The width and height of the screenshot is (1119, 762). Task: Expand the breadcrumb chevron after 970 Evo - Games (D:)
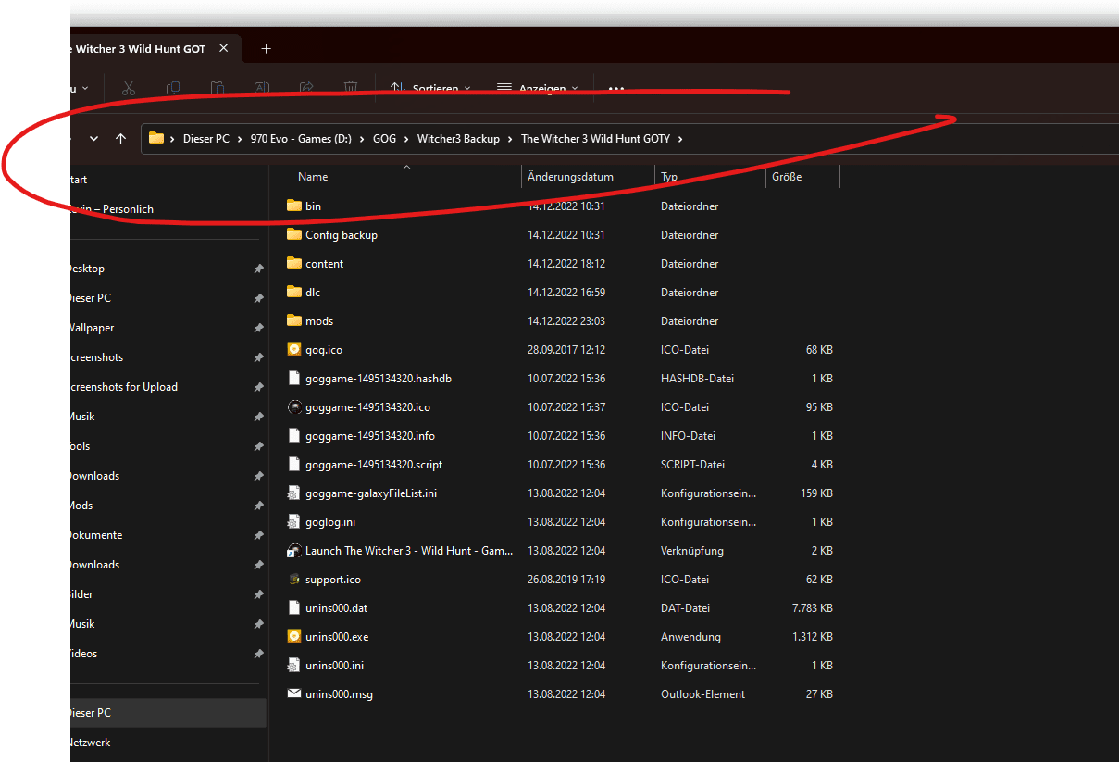click(x=362, y=139)
